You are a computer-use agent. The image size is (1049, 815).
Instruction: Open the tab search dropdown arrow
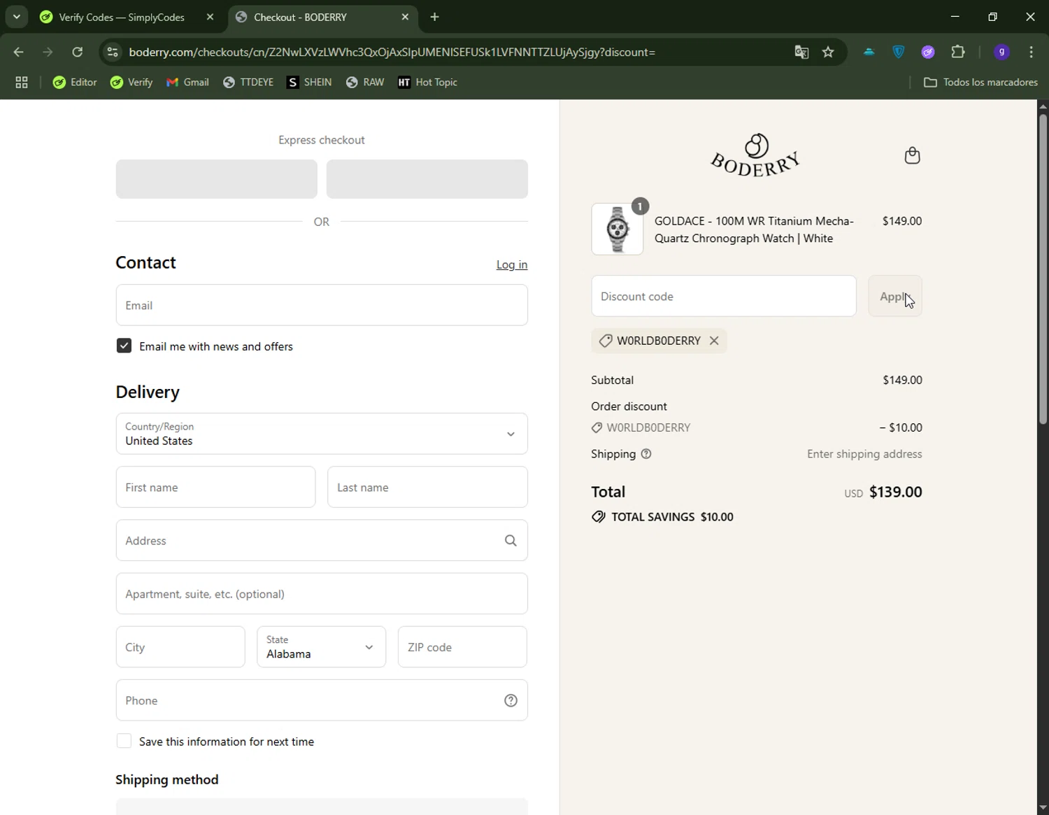tap(16, 17)
